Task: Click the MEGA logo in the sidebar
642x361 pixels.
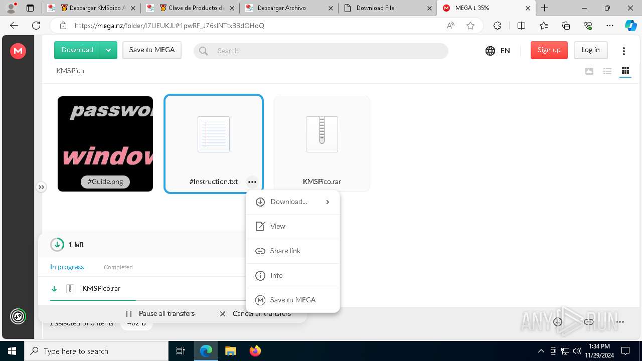Action: (18, 51)
